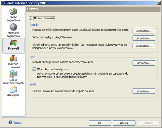Click the Firewall brick wall icon
The image size is (162, 128).
point(13,43)
